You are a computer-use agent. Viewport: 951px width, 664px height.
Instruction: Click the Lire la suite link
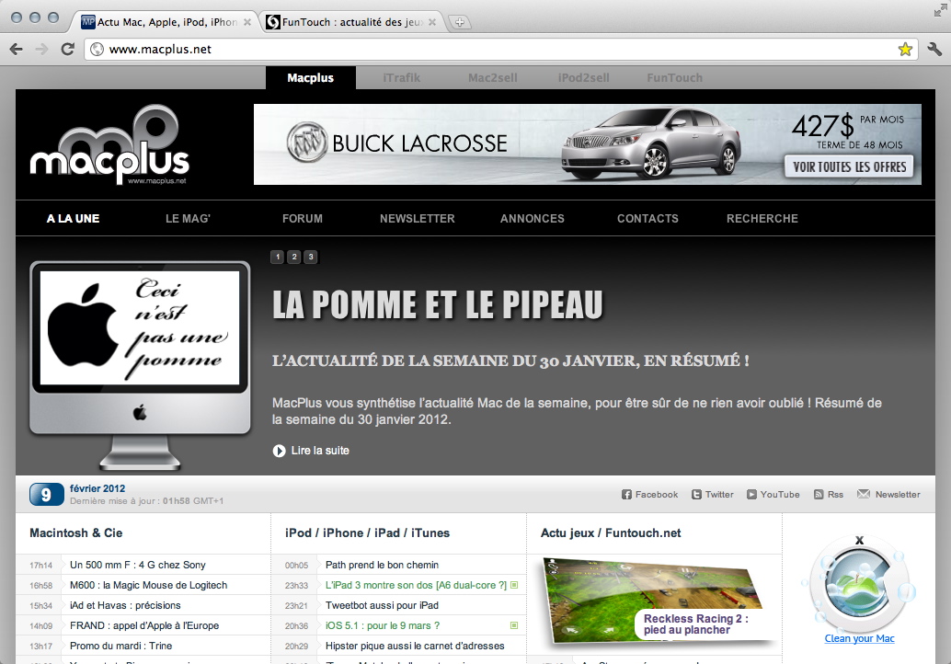click(320, 451)
